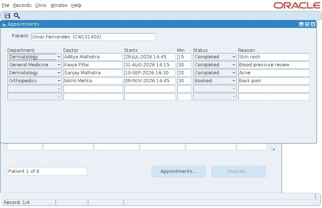Click the Department column header label
Image resolution: width=322 pixels, height=208 pixels.
point(21,50)
